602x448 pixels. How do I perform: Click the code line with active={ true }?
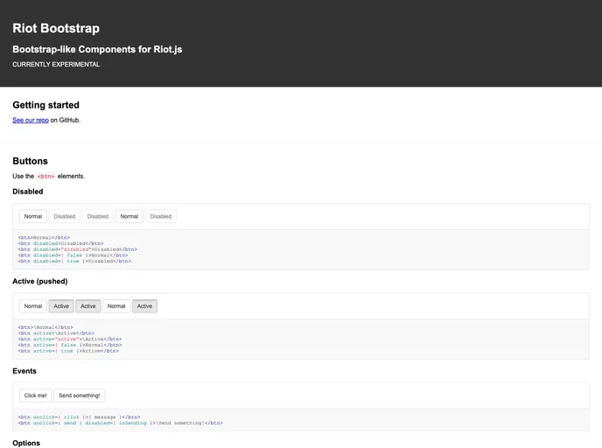(x=68, y=351)
